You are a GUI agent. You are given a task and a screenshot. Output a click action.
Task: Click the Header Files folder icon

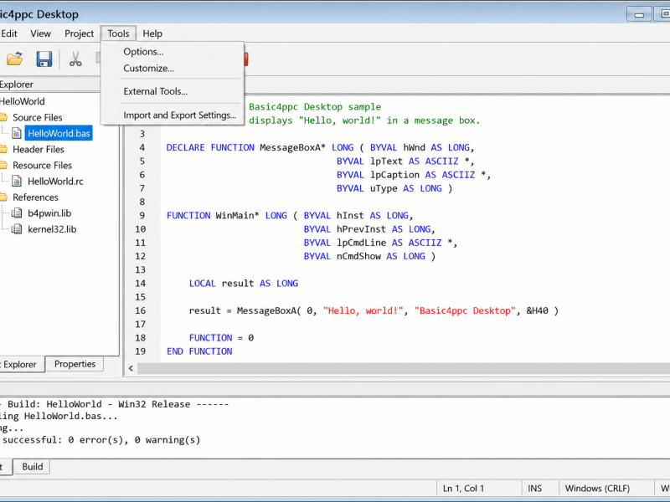(3, 149)
